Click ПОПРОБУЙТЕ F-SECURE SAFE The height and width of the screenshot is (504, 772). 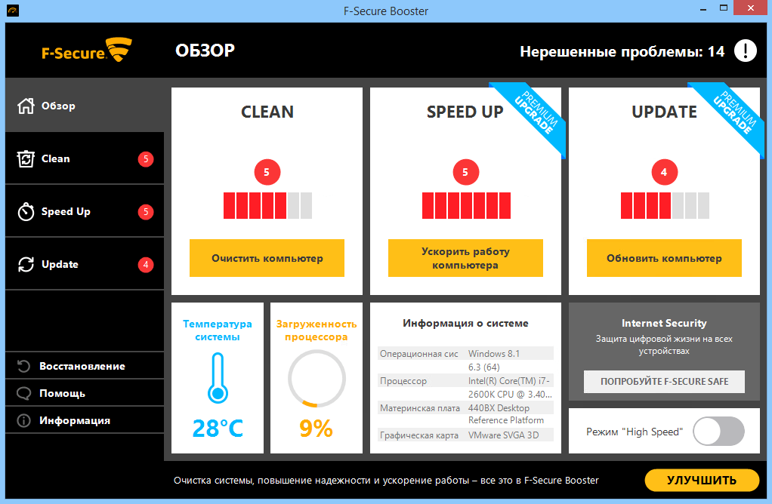coord(664,382)
